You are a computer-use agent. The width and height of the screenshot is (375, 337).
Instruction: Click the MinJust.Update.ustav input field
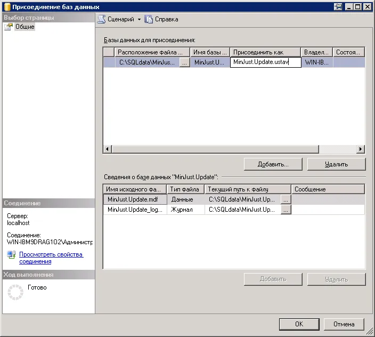(265, 62)
